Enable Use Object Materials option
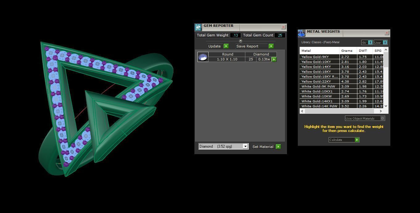The width and height of the screenshot is (420, 213). pos(382,118)
